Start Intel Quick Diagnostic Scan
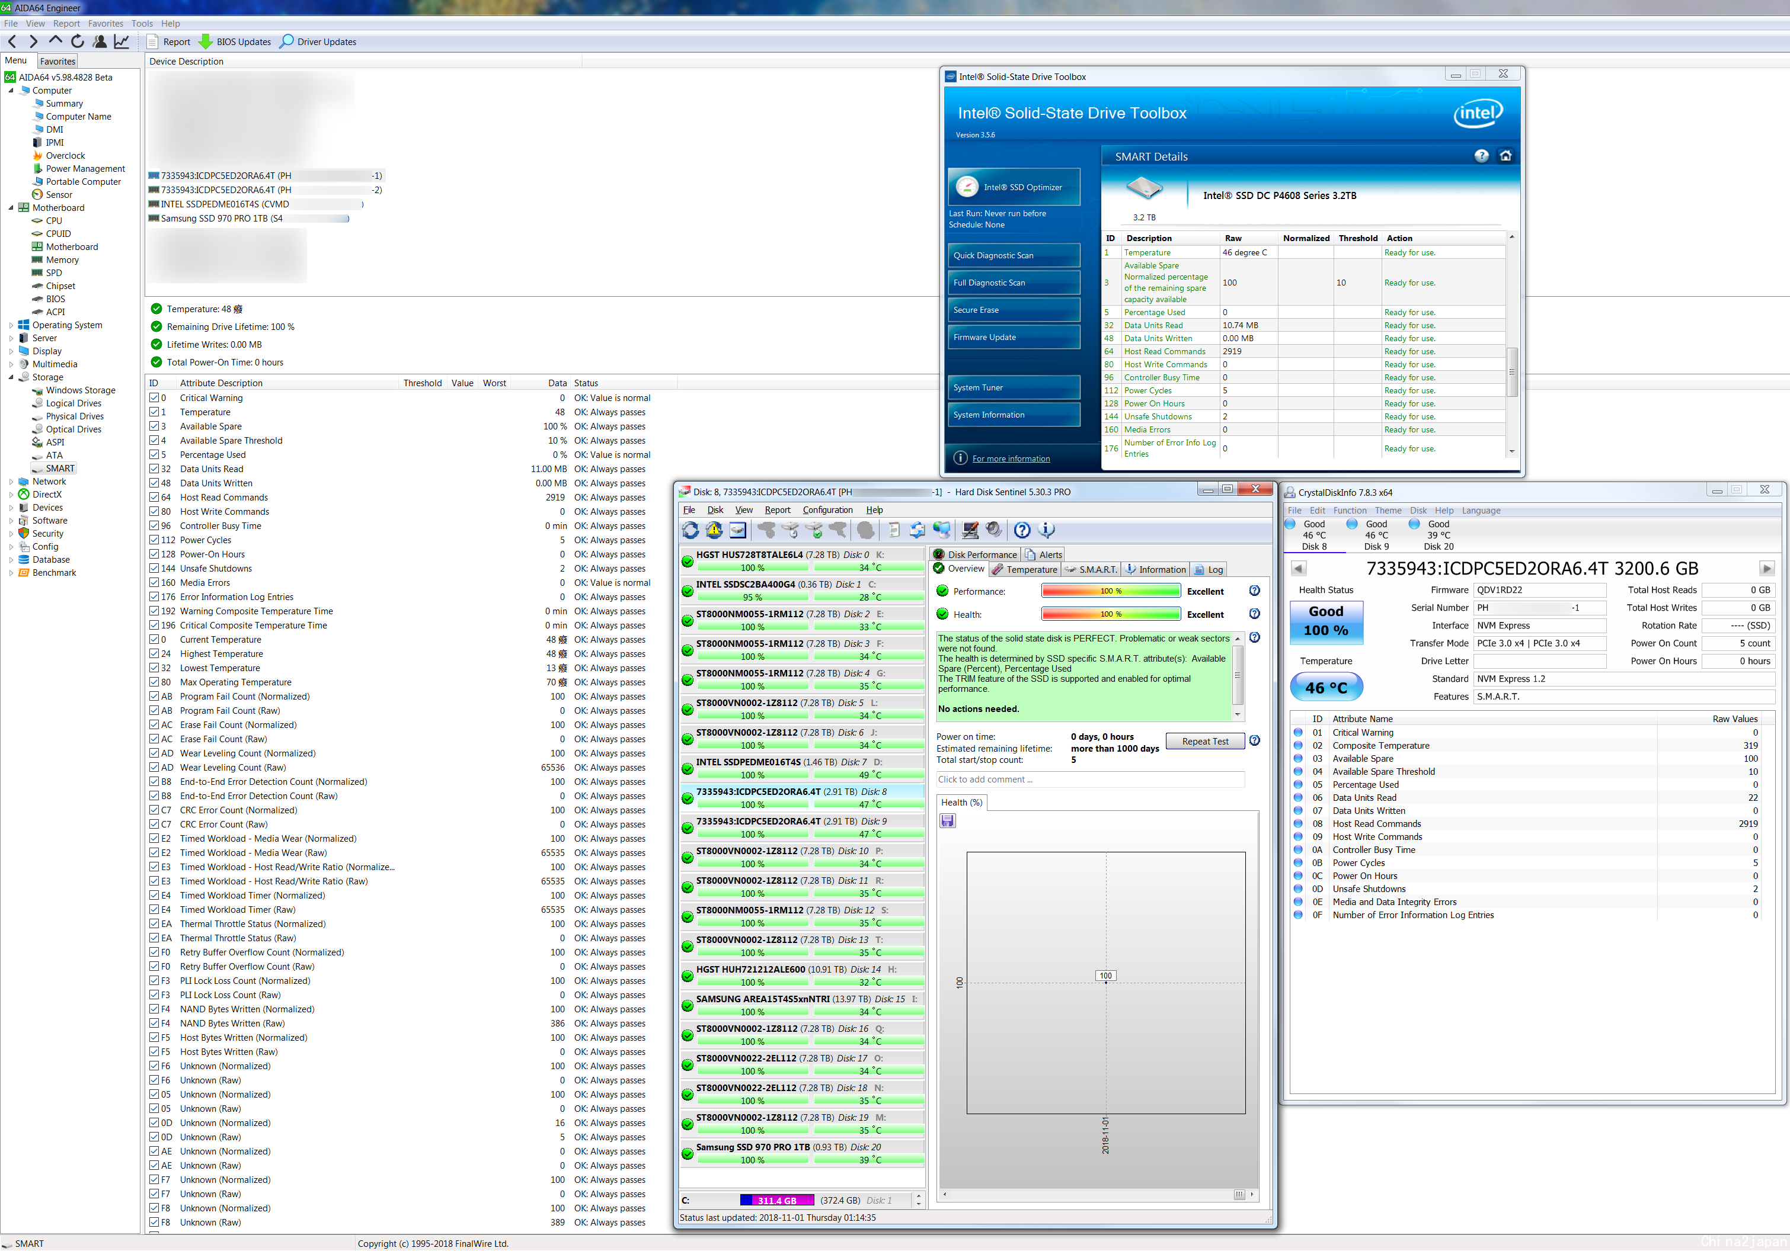The image size is (1790, 1251). pos(1014,255)
